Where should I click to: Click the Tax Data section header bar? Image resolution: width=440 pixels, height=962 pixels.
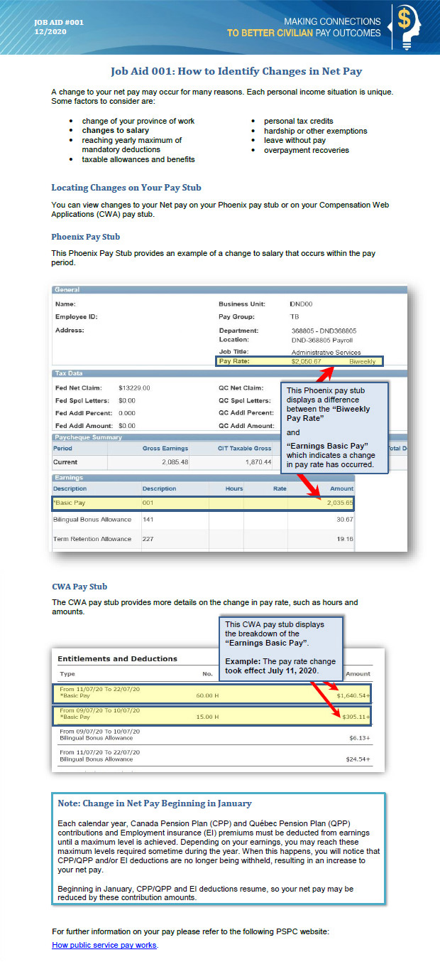coord(163,373)
